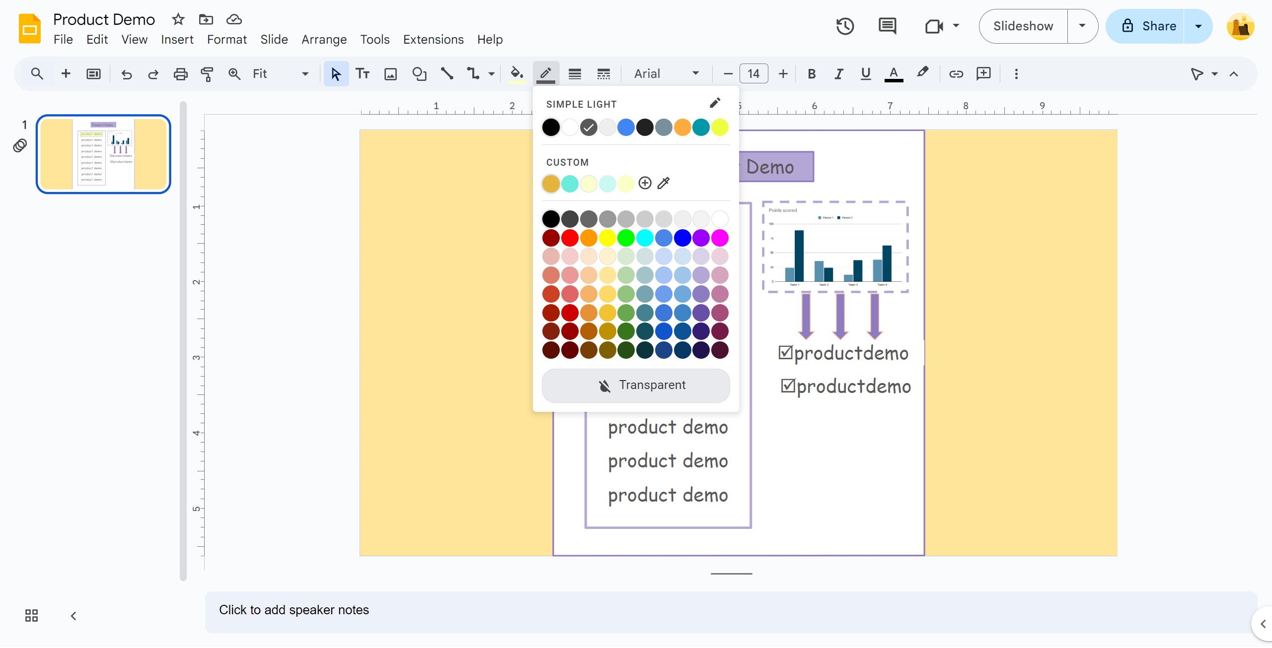The height and width of the screenshot is (648, 1272).
Task: Click the undo arrow icon
Action: click(127, 74)
